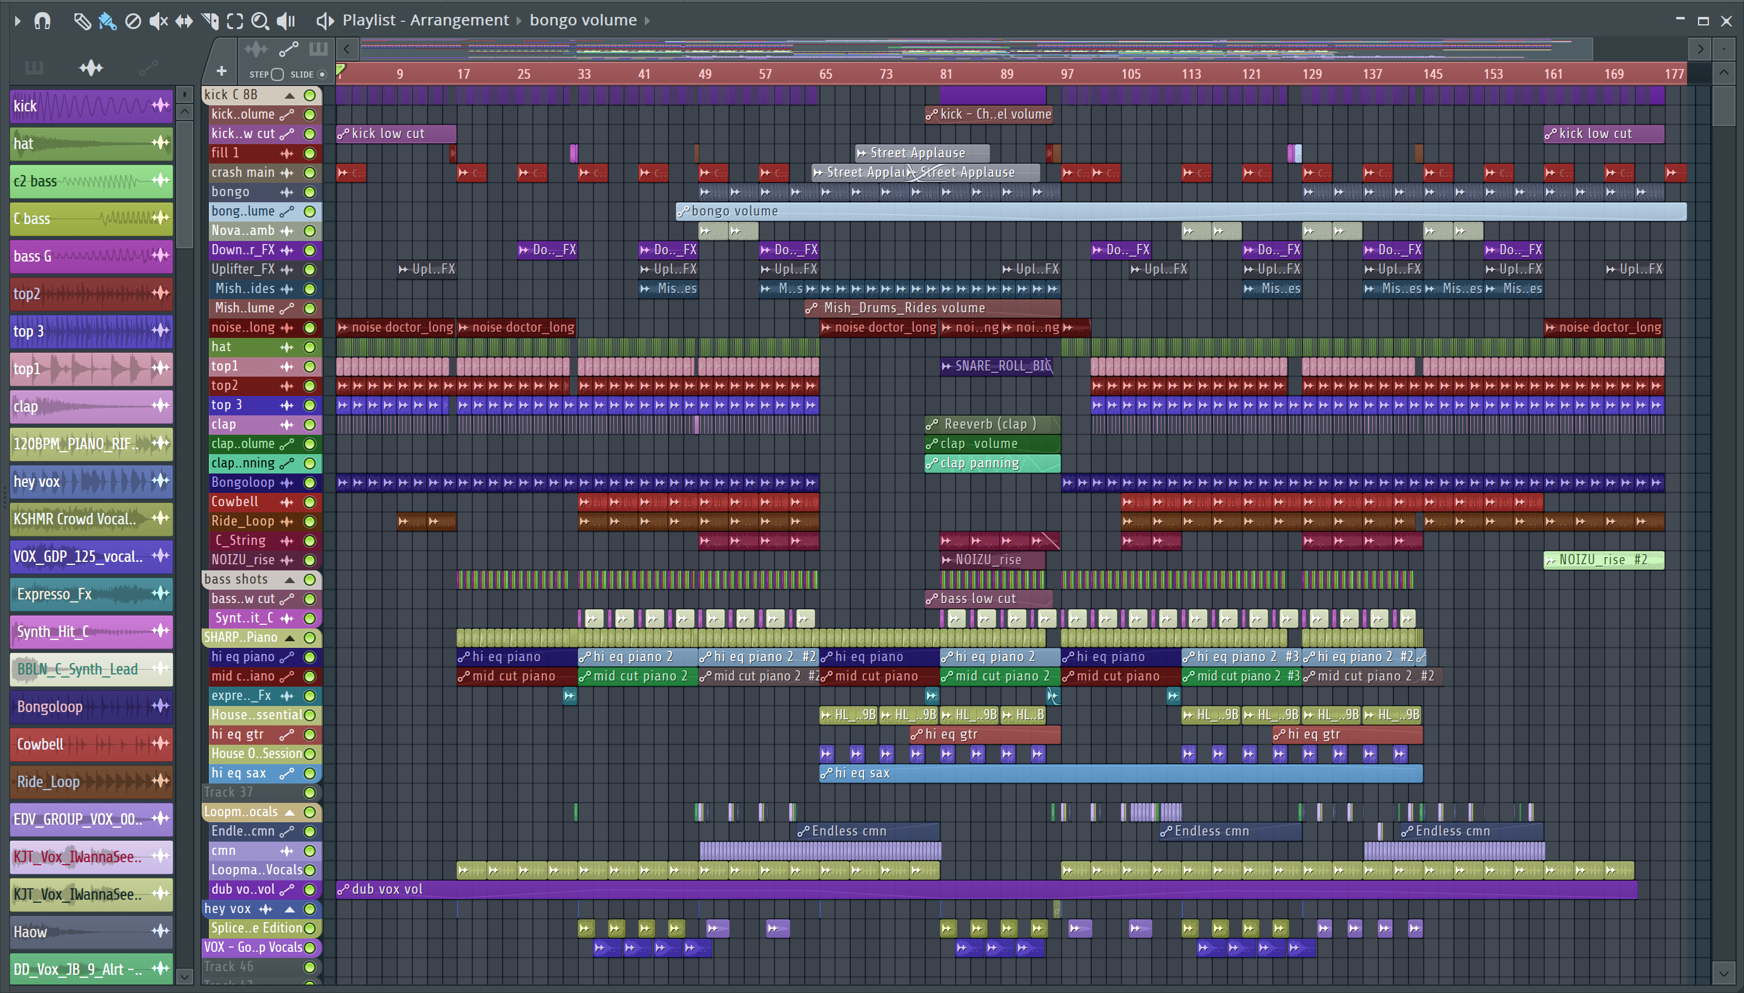1744x993 pixels.
Task: Mute the dub vo..vol track
Action: [309, 890]
